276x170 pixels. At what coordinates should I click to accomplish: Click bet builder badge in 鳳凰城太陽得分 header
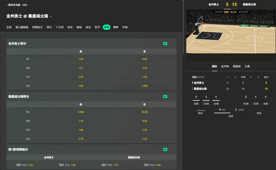(165, 96)
